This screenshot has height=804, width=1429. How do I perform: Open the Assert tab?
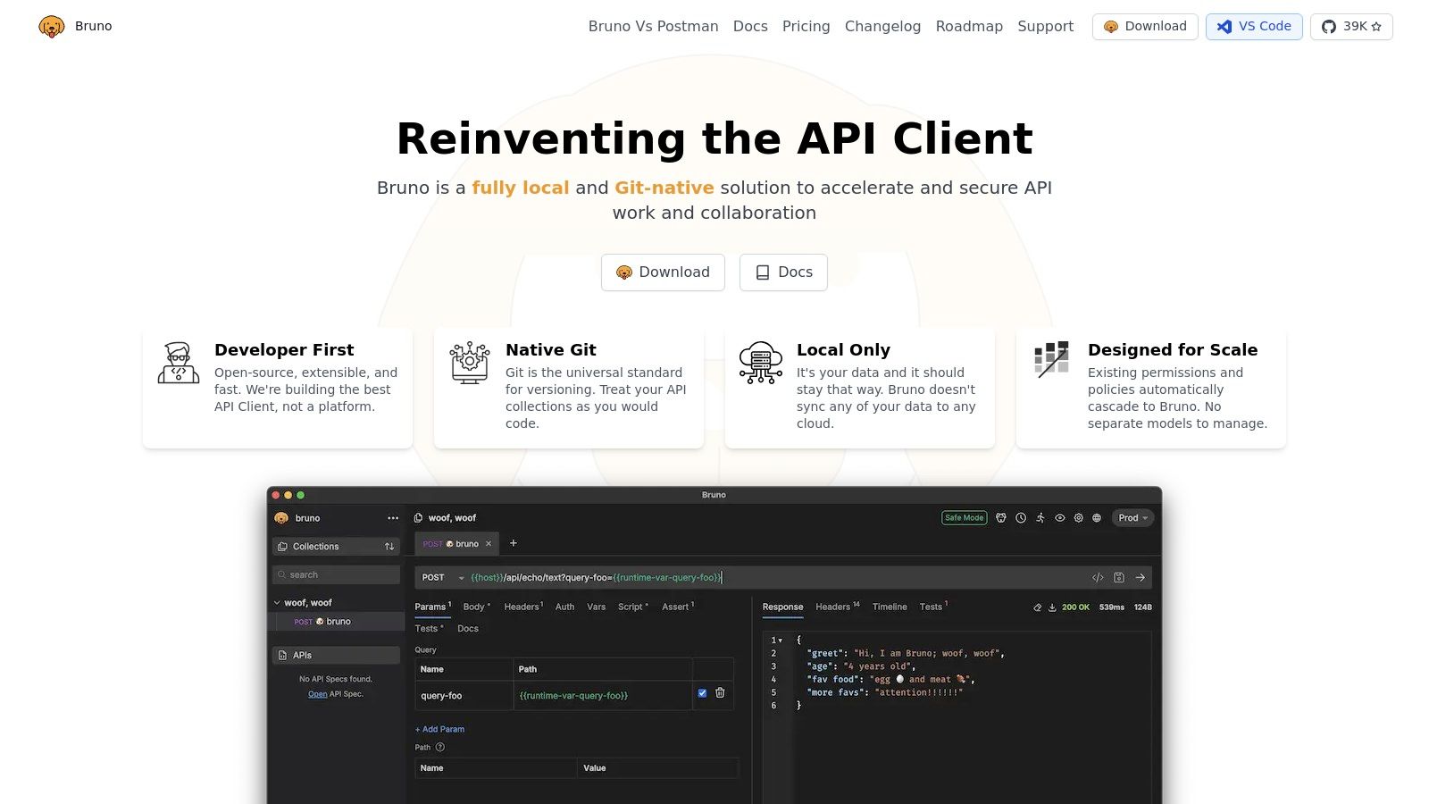[678, 607]
